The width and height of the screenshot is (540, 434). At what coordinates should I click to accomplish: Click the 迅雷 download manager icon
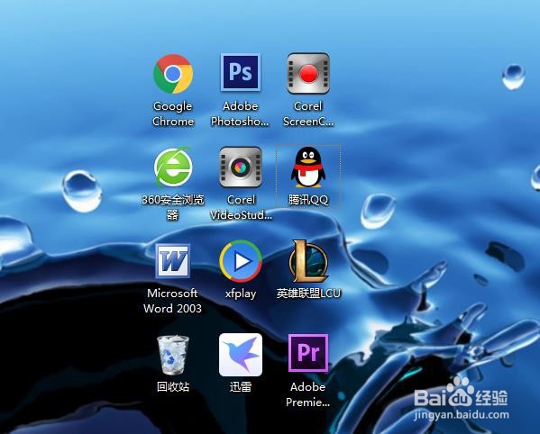click(x=241, y=355)
